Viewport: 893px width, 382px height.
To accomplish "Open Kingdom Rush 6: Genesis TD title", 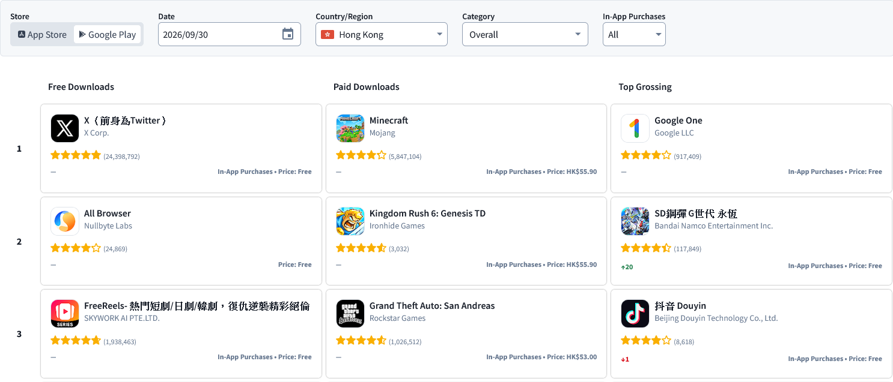I will 427,213.
